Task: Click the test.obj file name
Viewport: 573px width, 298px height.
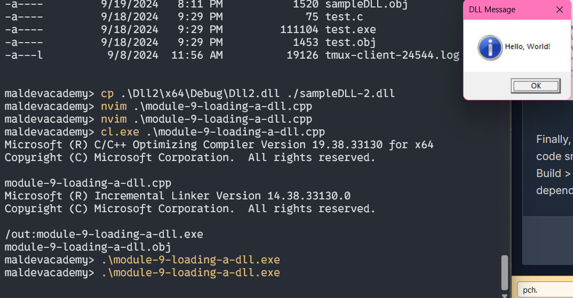Action: point(351,42)
